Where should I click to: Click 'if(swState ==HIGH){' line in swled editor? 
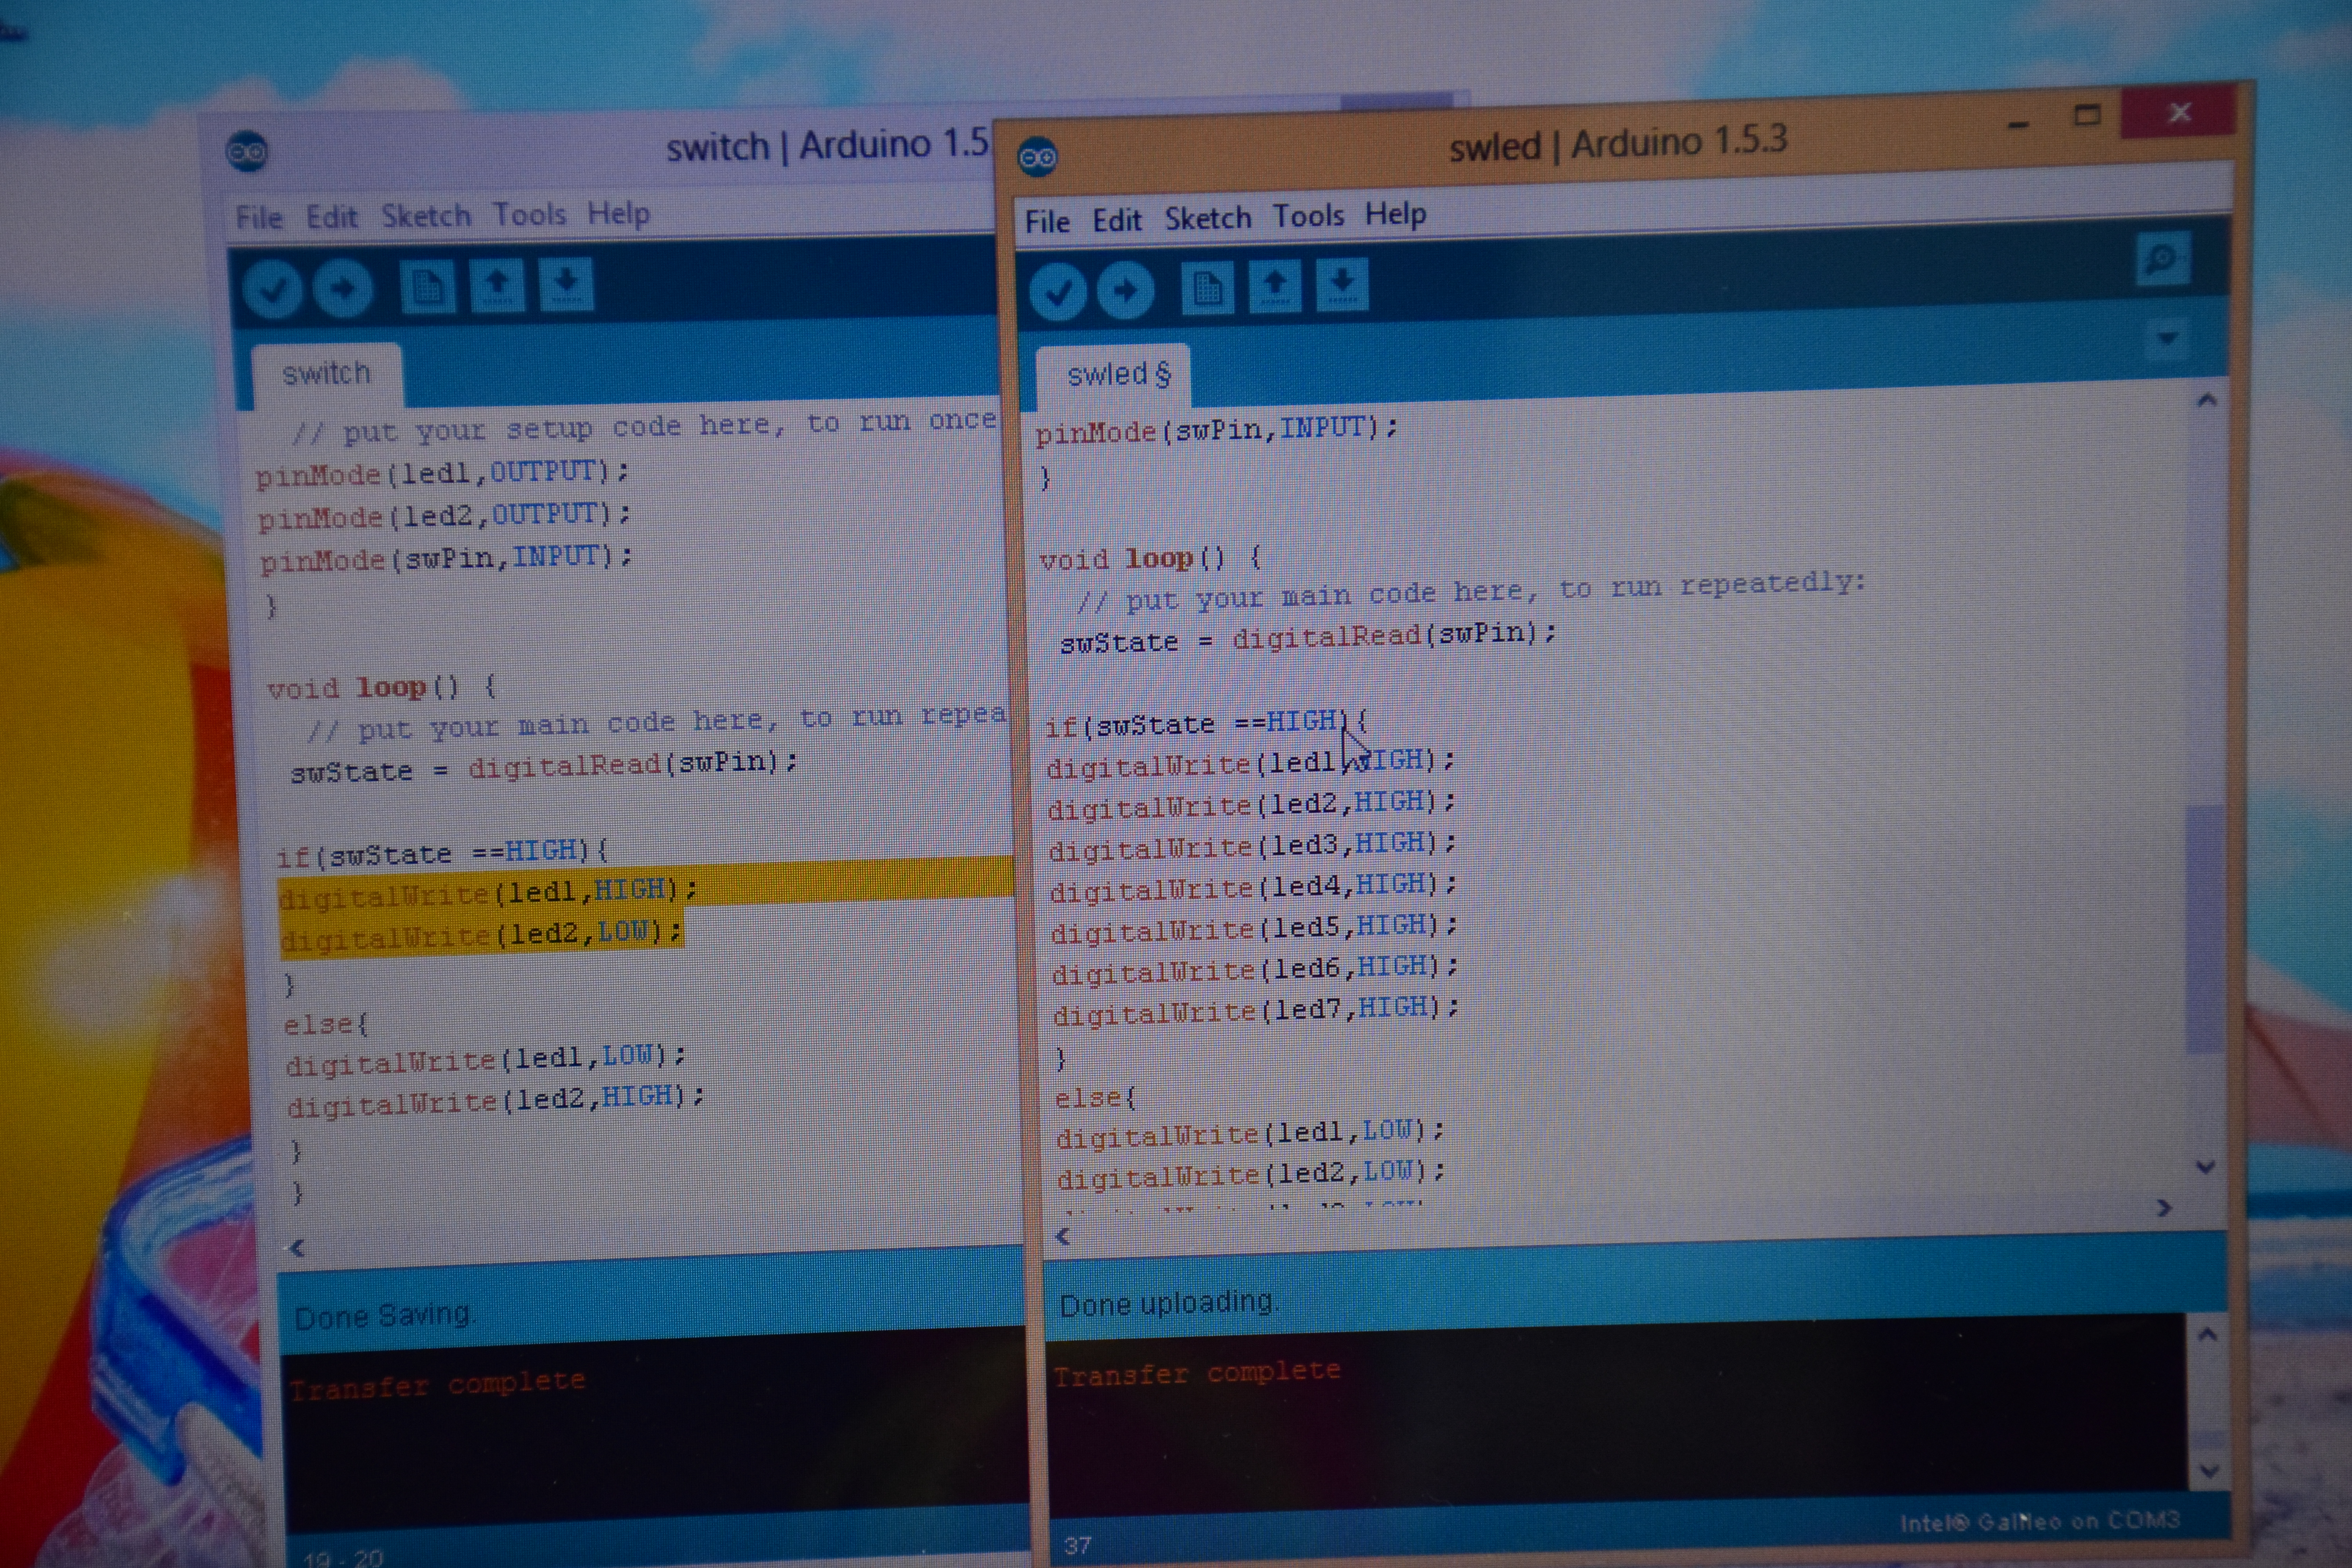[x=1207, y=722]
